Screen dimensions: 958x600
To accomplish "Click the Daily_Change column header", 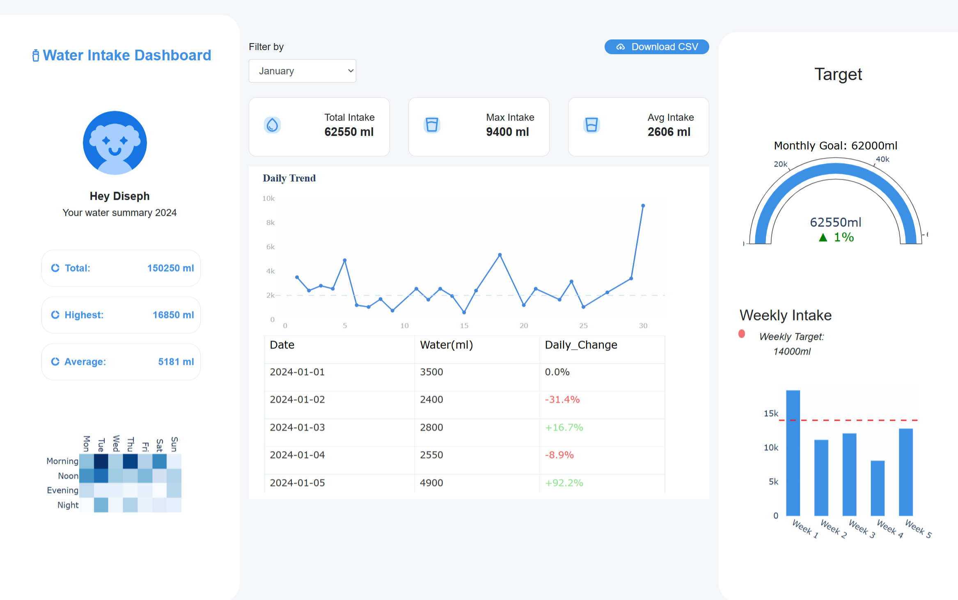I will tap(581, 345).
